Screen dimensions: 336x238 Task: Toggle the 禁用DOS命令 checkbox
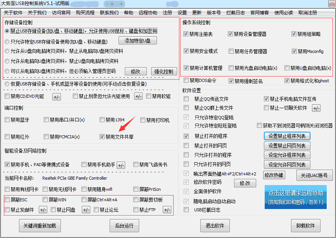(x=186, y=80)
